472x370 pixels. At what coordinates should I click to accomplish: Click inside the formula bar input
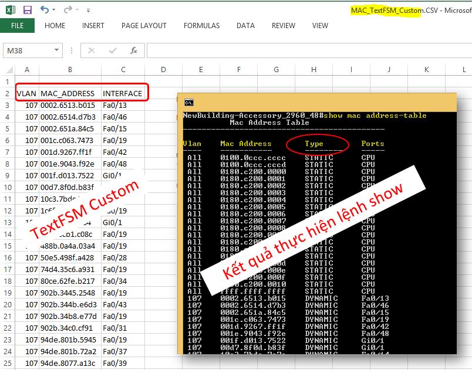(x=309, y=50)
